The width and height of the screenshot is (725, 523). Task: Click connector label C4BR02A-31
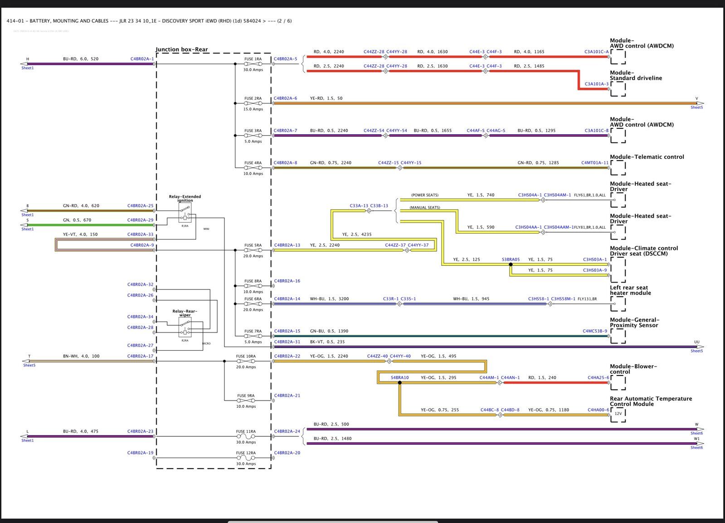coord(287,342)
